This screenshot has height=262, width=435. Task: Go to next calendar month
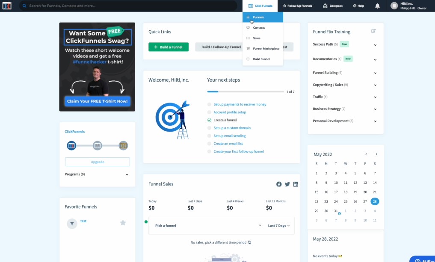tap(376, 154)
